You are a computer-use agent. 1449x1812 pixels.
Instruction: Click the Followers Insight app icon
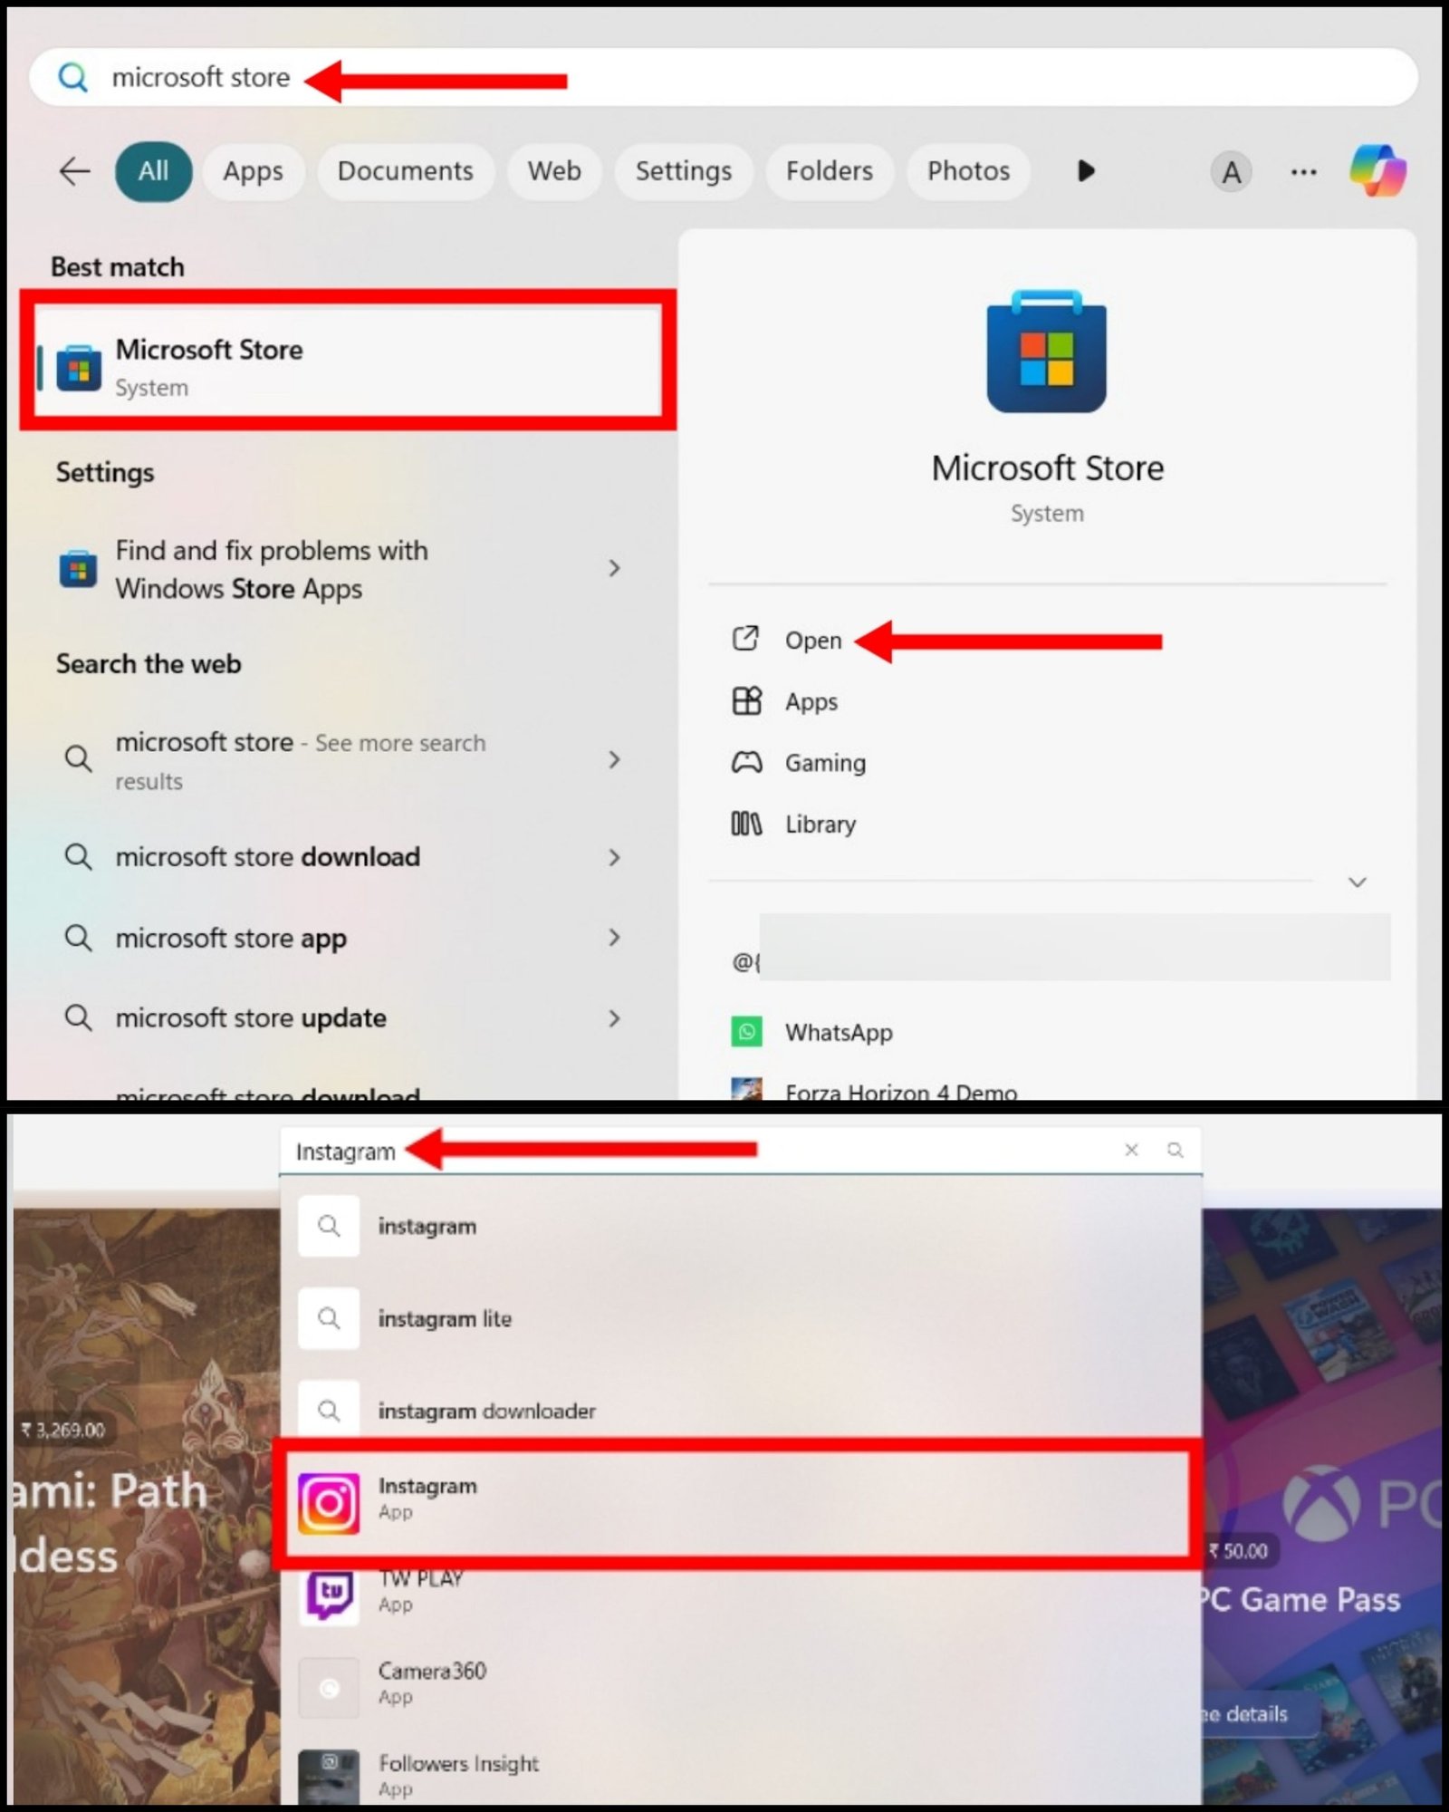point(329,1776)
